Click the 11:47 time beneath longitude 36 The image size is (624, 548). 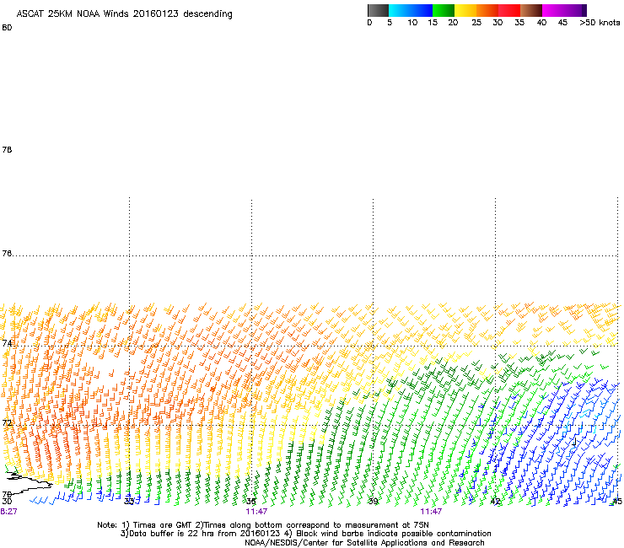tap(256, 512)
